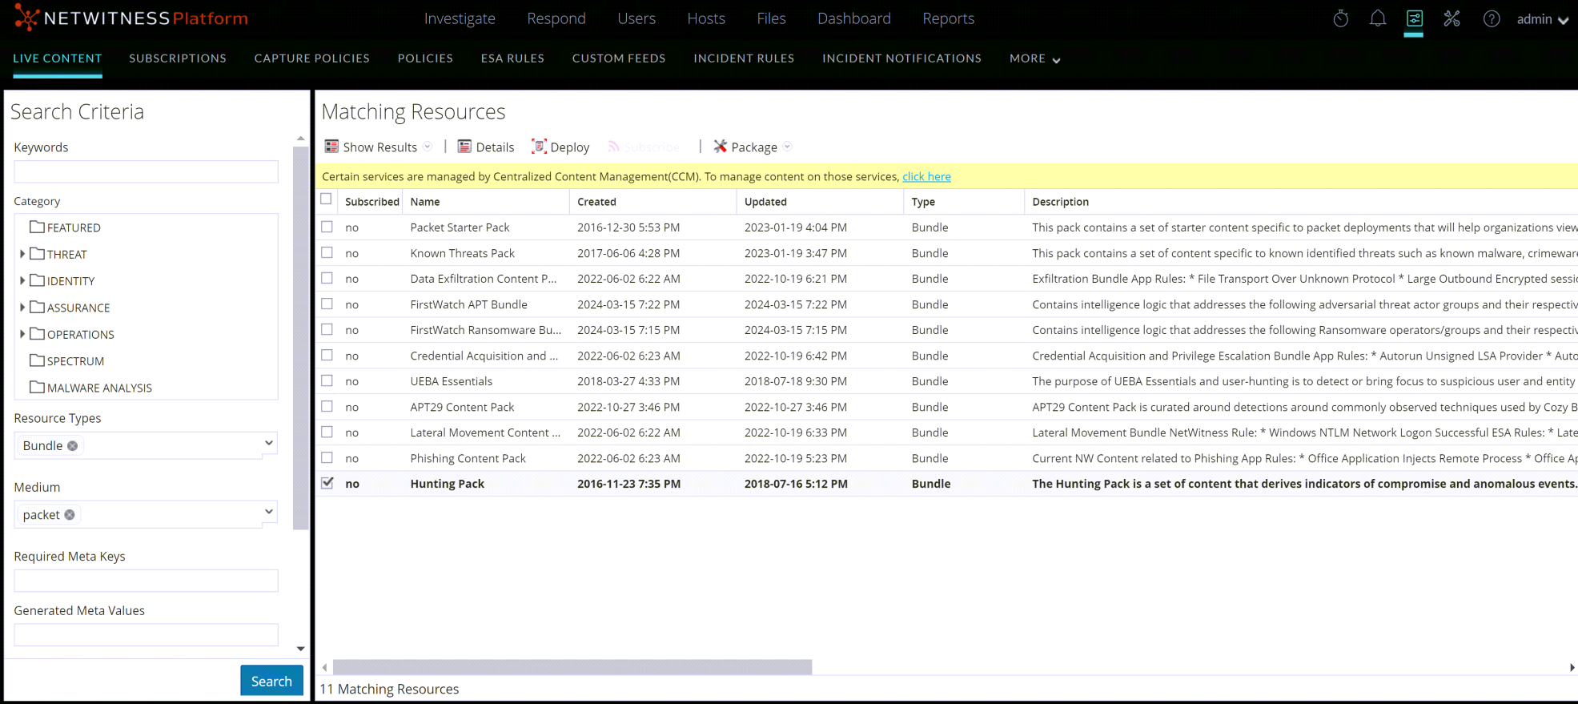Toggle the select-all header checkbox

coord(326,199)
